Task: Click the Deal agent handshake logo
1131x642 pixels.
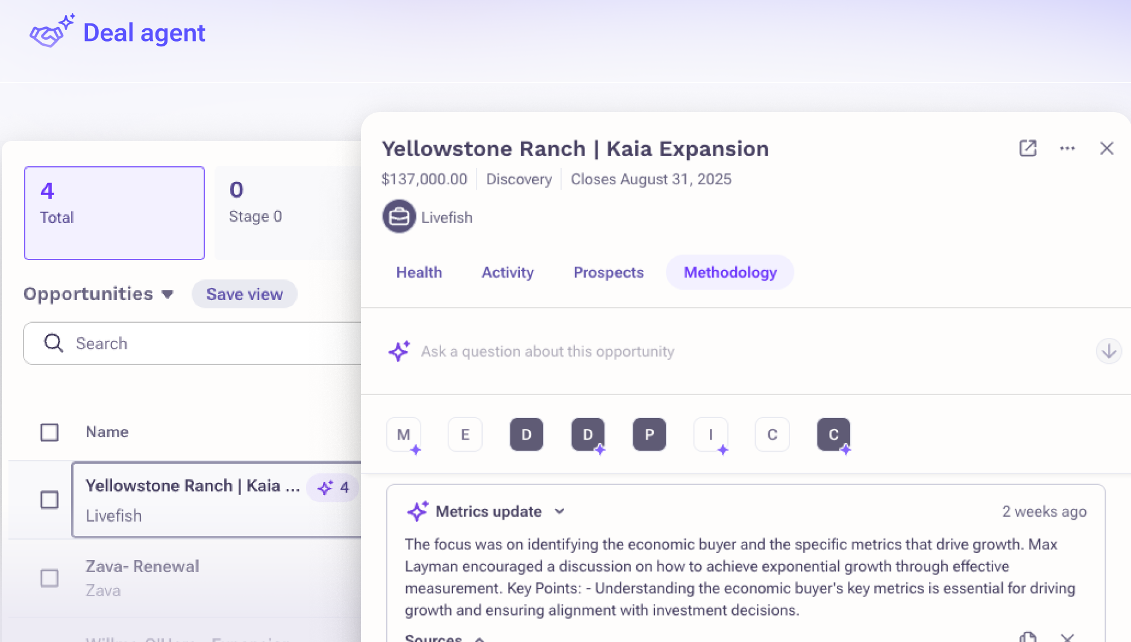Action: [x=52, y=31]
